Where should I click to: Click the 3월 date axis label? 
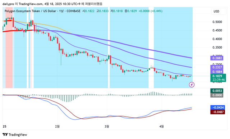(107, 126)
